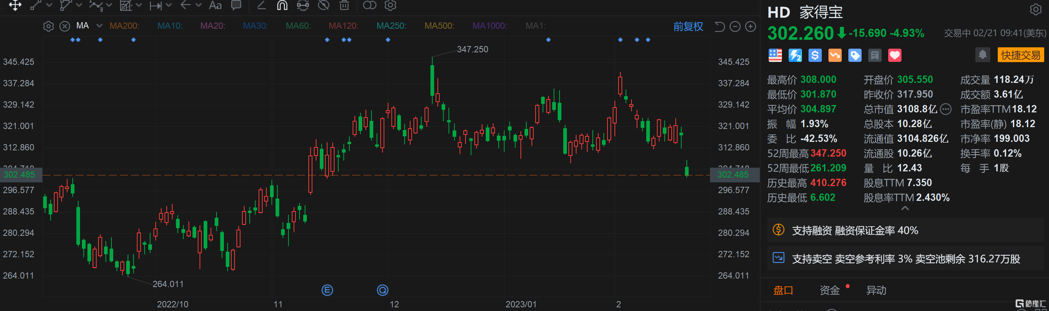Pick the pencil line style tool
The image size is (1049, 311).
[262, 5]
